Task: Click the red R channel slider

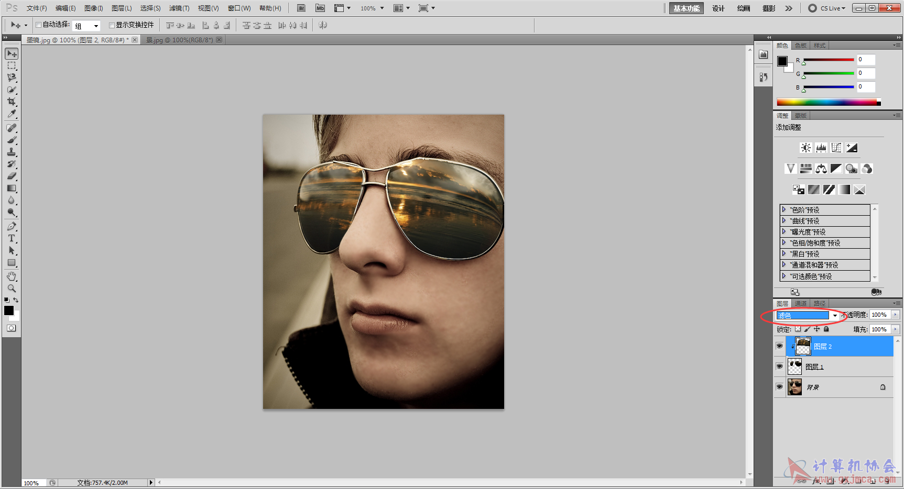Action: coord(829,60)
